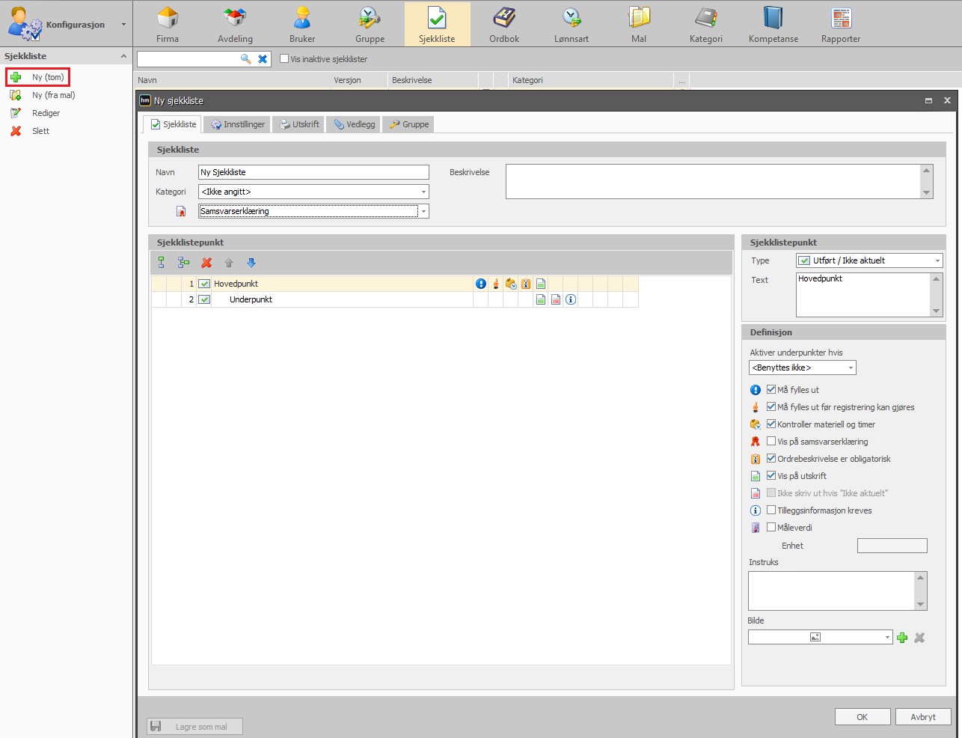The height and width of the screenshot is (738, 962).
Task: Open the Kategori dropdown showing Ikke angitt
Action: click(313, 192)
